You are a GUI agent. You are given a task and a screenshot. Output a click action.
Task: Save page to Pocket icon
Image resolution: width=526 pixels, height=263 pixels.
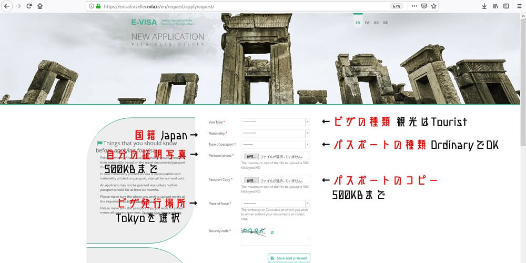point(424,6)
